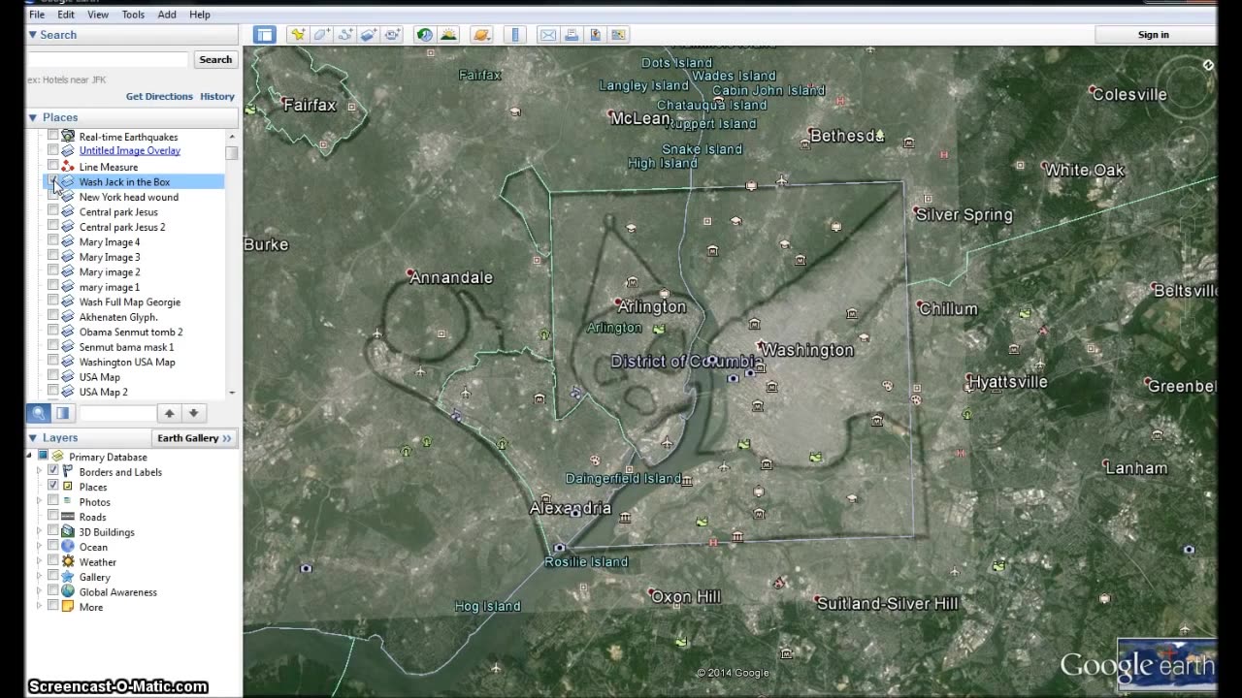1242x698 pixels.
Task: Open the Tools menu
Action: point(133,15)
